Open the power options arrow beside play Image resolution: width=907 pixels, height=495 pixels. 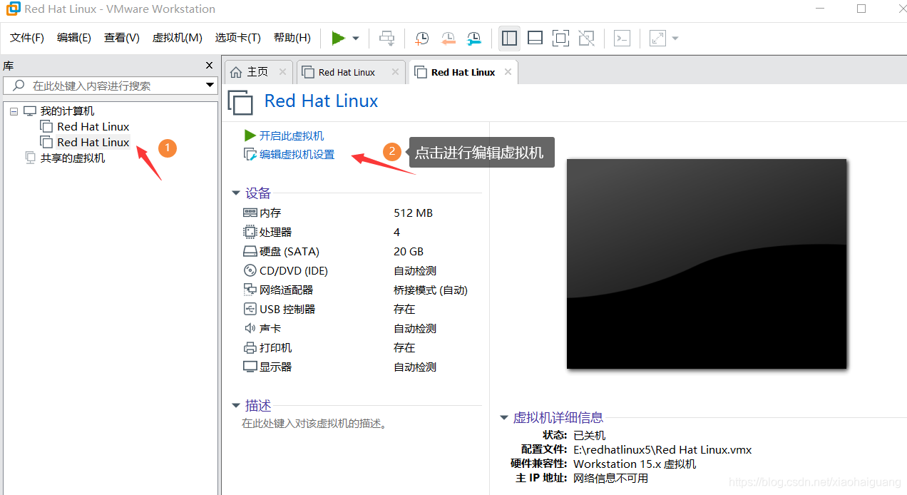click(x=356, y=39)
